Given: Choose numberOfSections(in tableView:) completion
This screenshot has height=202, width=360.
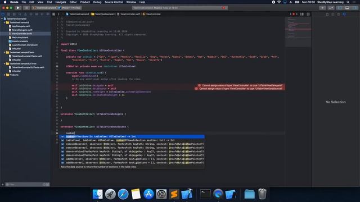Looking at the screenshot, I should 132,136.
